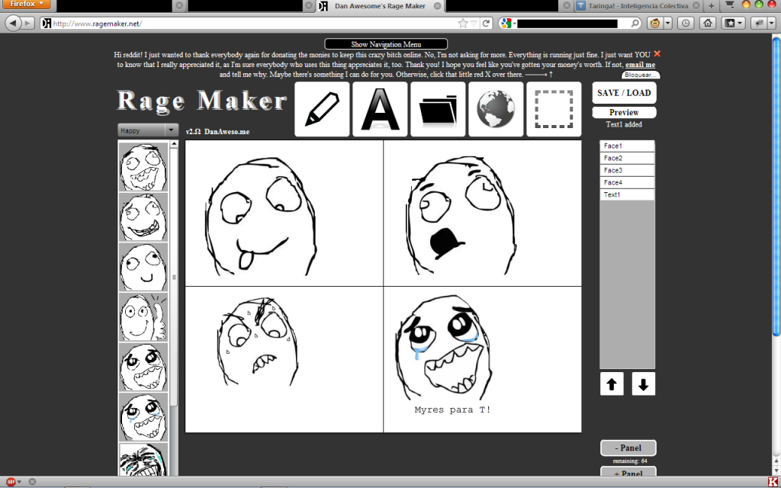Expand the rightmost toolbar addon dropdown arrow
The height and width of the screenshot is (488, 781).
tap(772, 23)
